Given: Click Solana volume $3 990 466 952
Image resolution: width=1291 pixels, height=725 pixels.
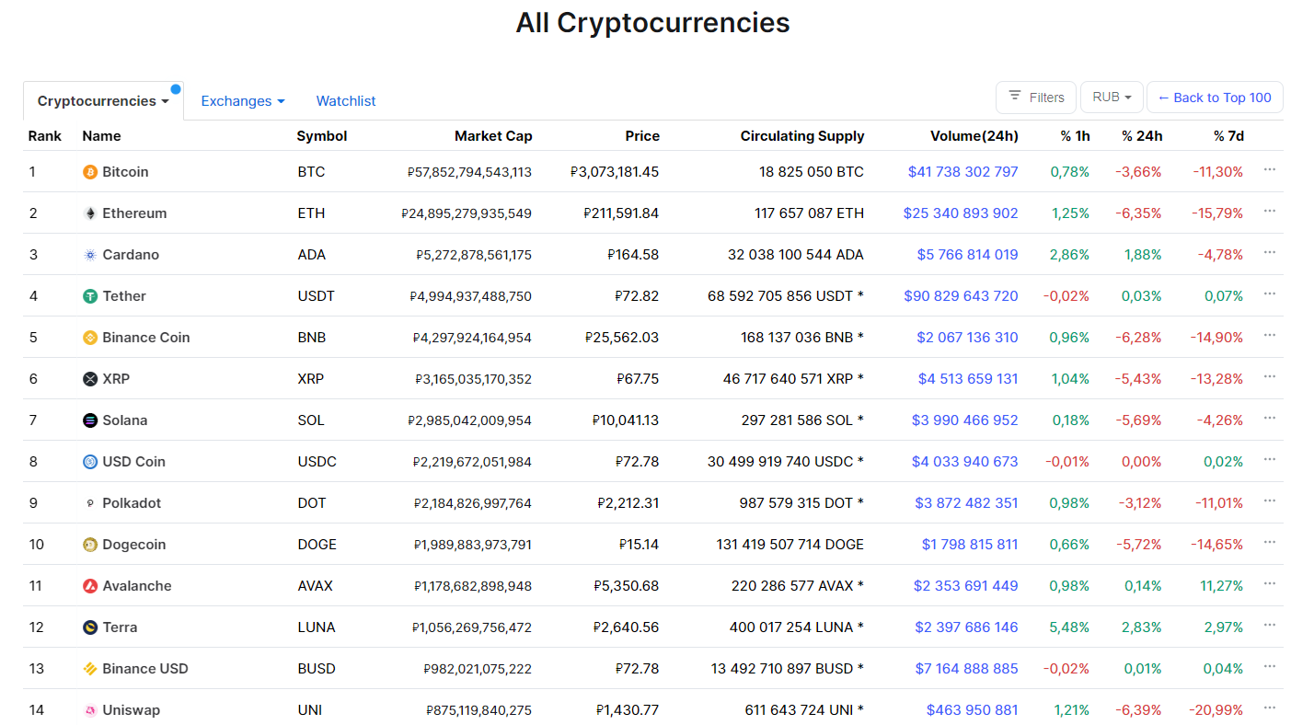Looking at the screenshot, I should tap(964, 420).
